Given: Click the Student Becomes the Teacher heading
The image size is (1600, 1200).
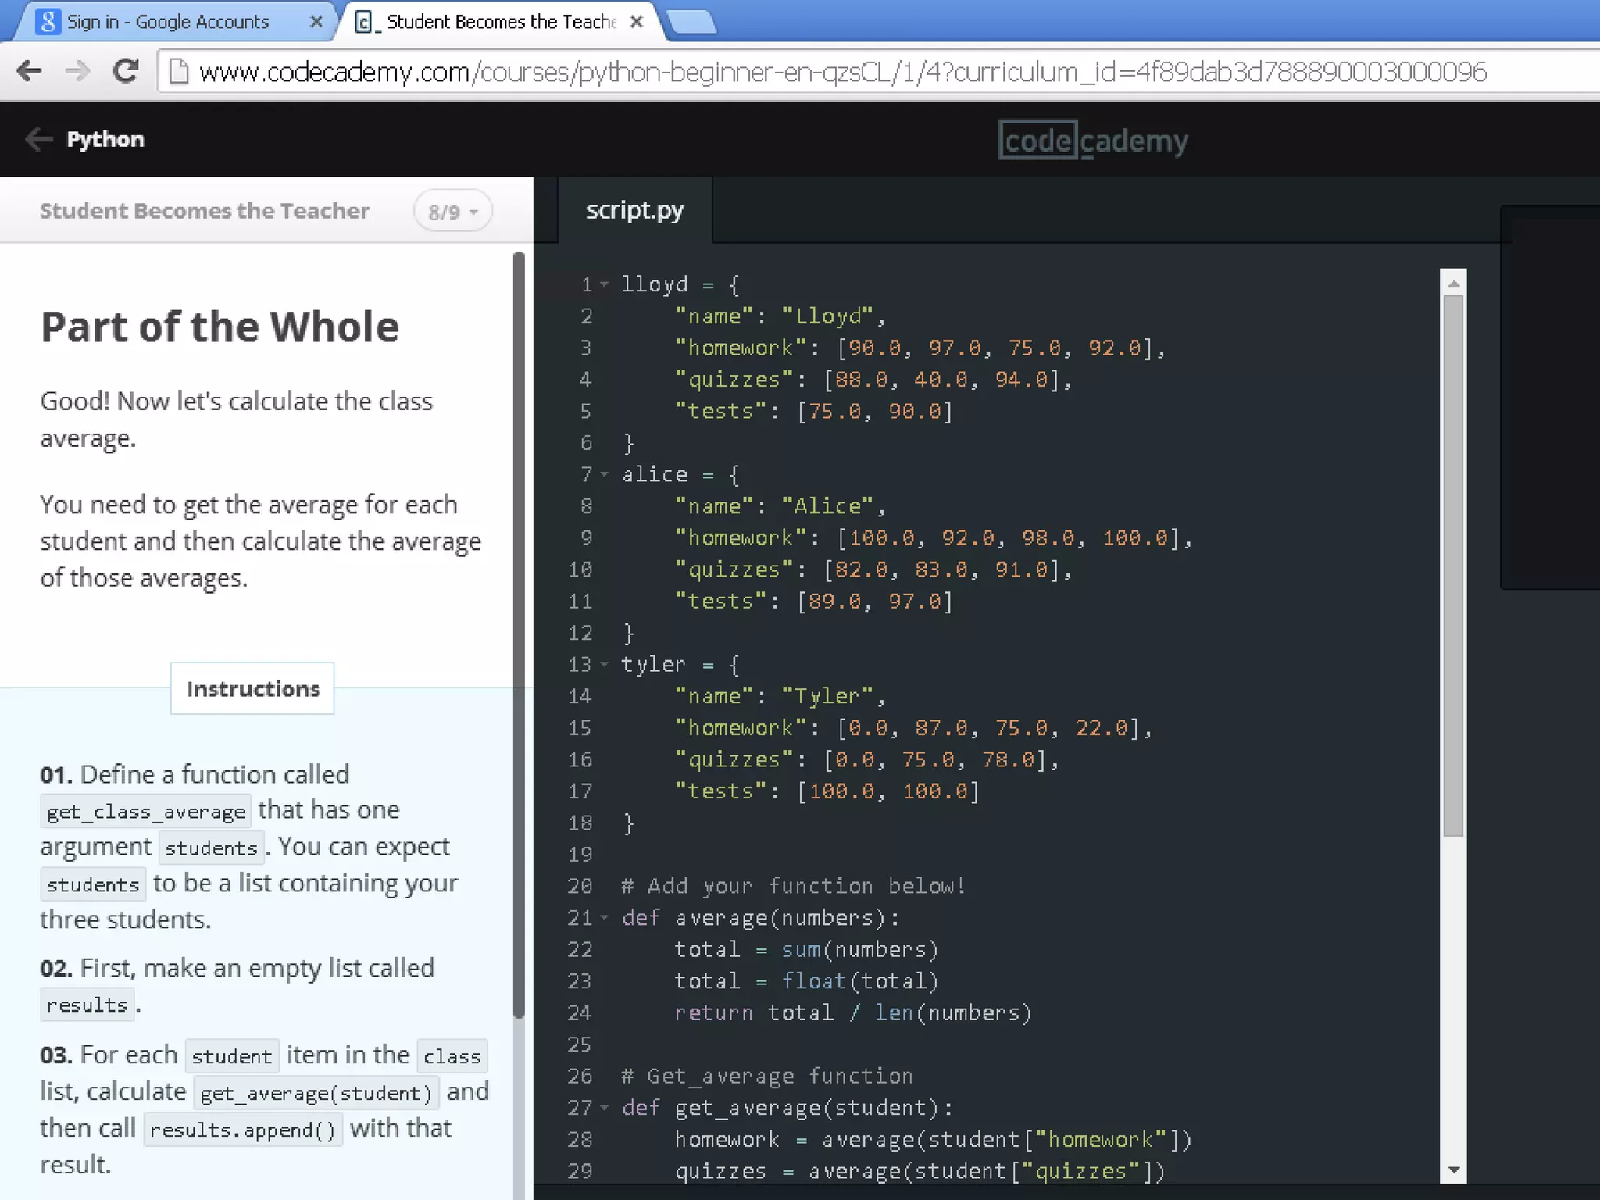Looking at the screenshot, I should point(205,211).
